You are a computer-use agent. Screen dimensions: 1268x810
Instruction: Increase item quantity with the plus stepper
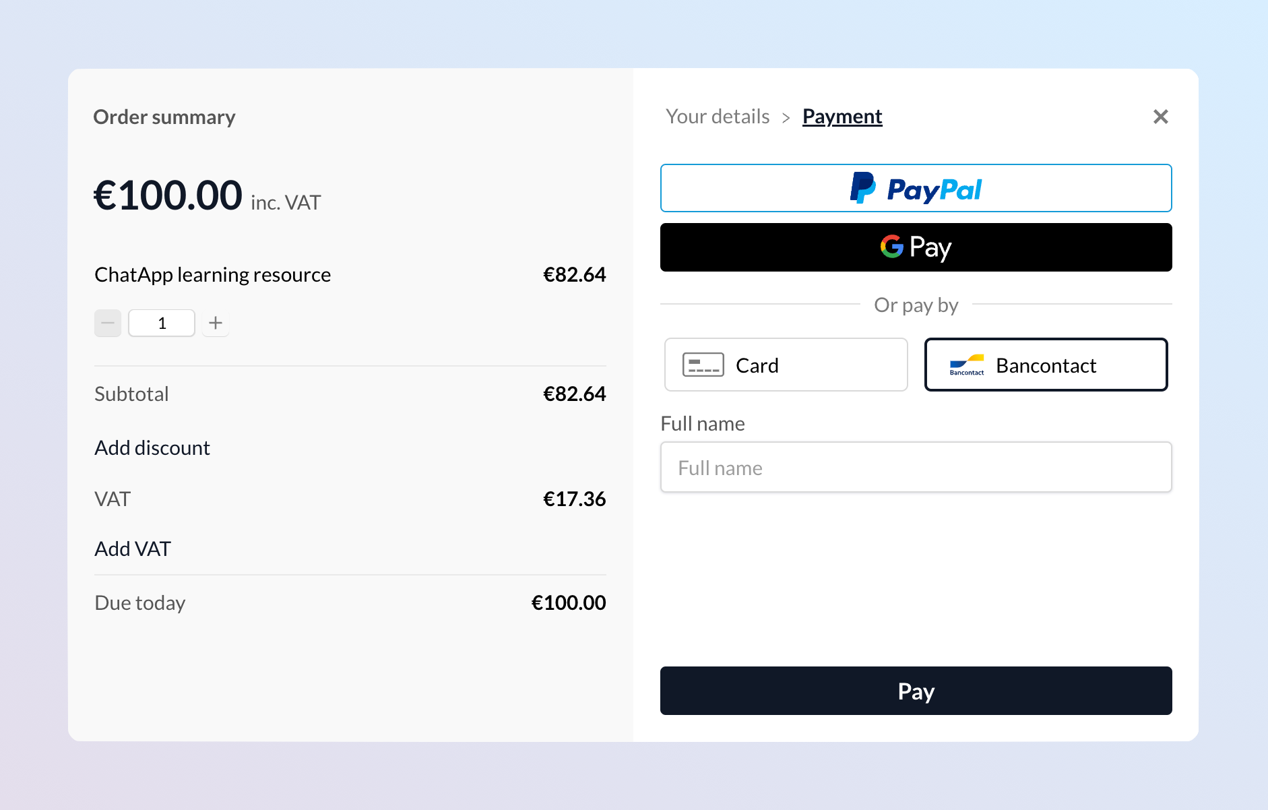tap(215, 323)
